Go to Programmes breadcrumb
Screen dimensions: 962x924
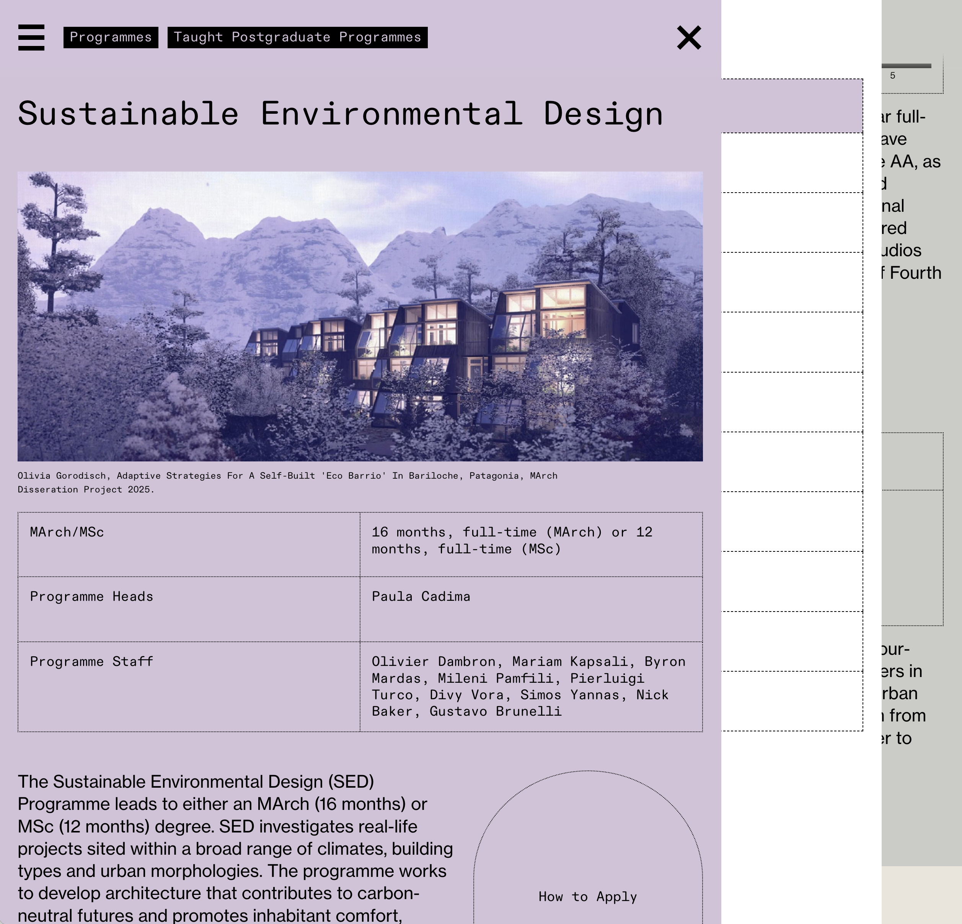(x=111, y=37)
